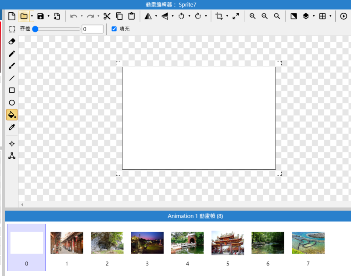The width and height of the screenshot is (351, 276).
Task: Click the reload file icon
Action: point(57,16)
